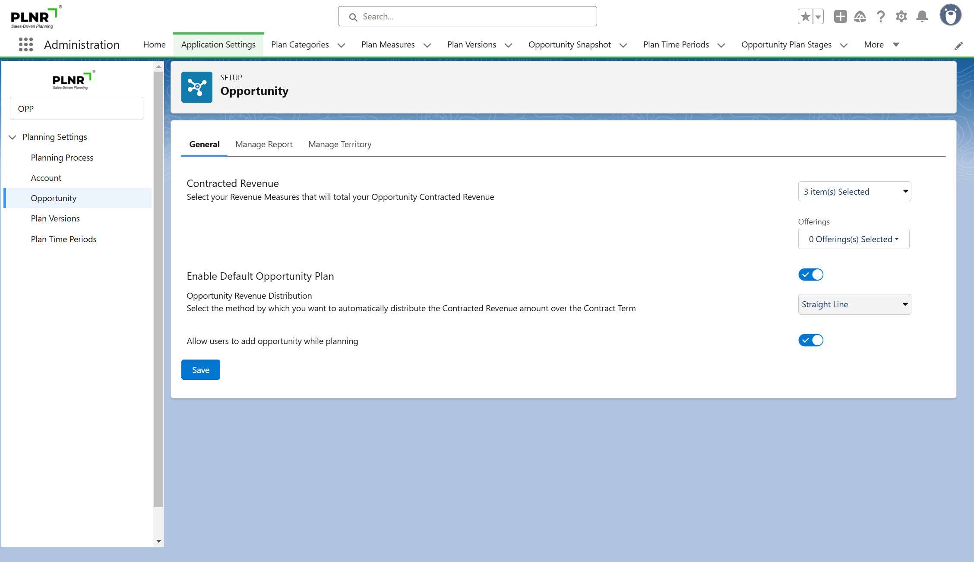Image resolution: width=974 pixels, height=562 pixels.
Task: Click the Favorites star icon
Action: coord(805,17)
